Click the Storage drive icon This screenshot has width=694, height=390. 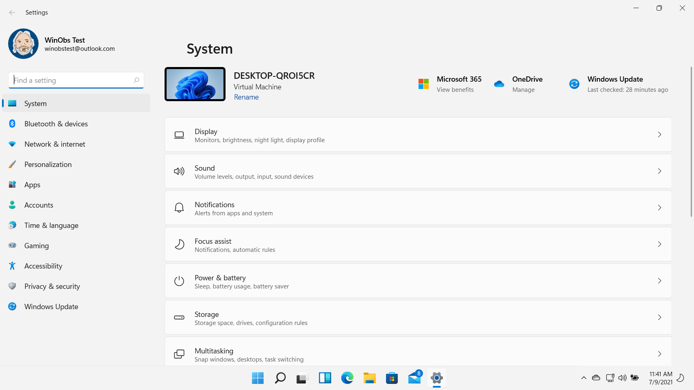pos(179,317)
